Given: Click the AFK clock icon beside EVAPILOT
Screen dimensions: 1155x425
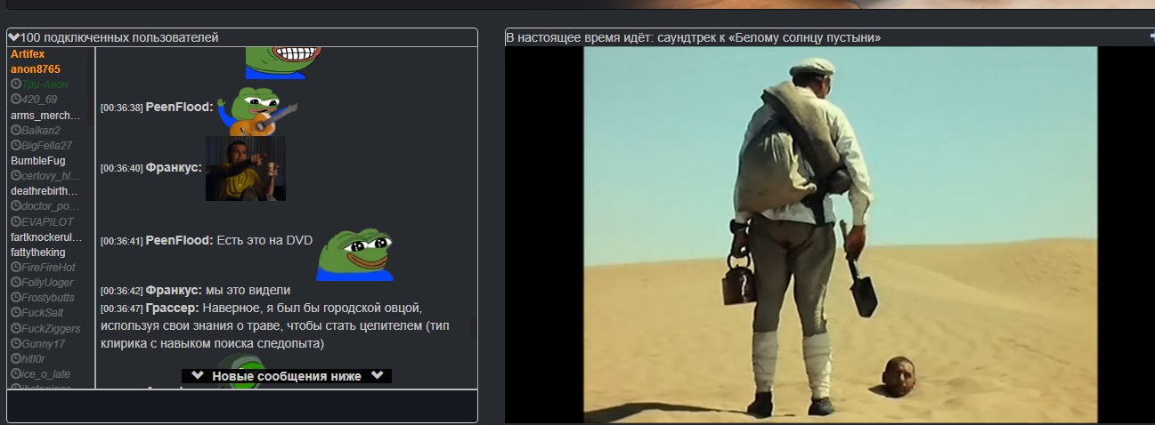Looking at the screenshot, I should [x=16, y=221].
